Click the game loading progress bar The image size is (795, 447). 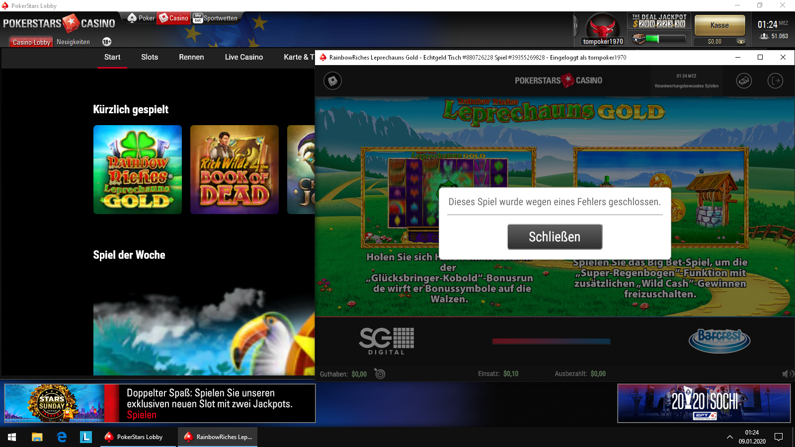point(551,341)
